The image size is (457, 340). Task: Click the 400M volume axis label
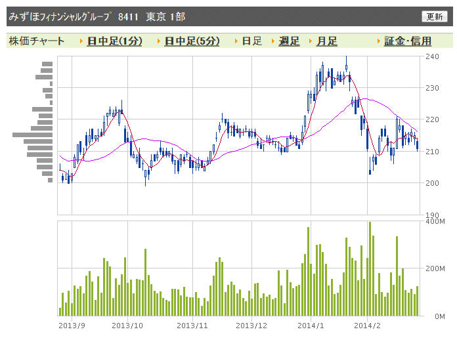435,221
